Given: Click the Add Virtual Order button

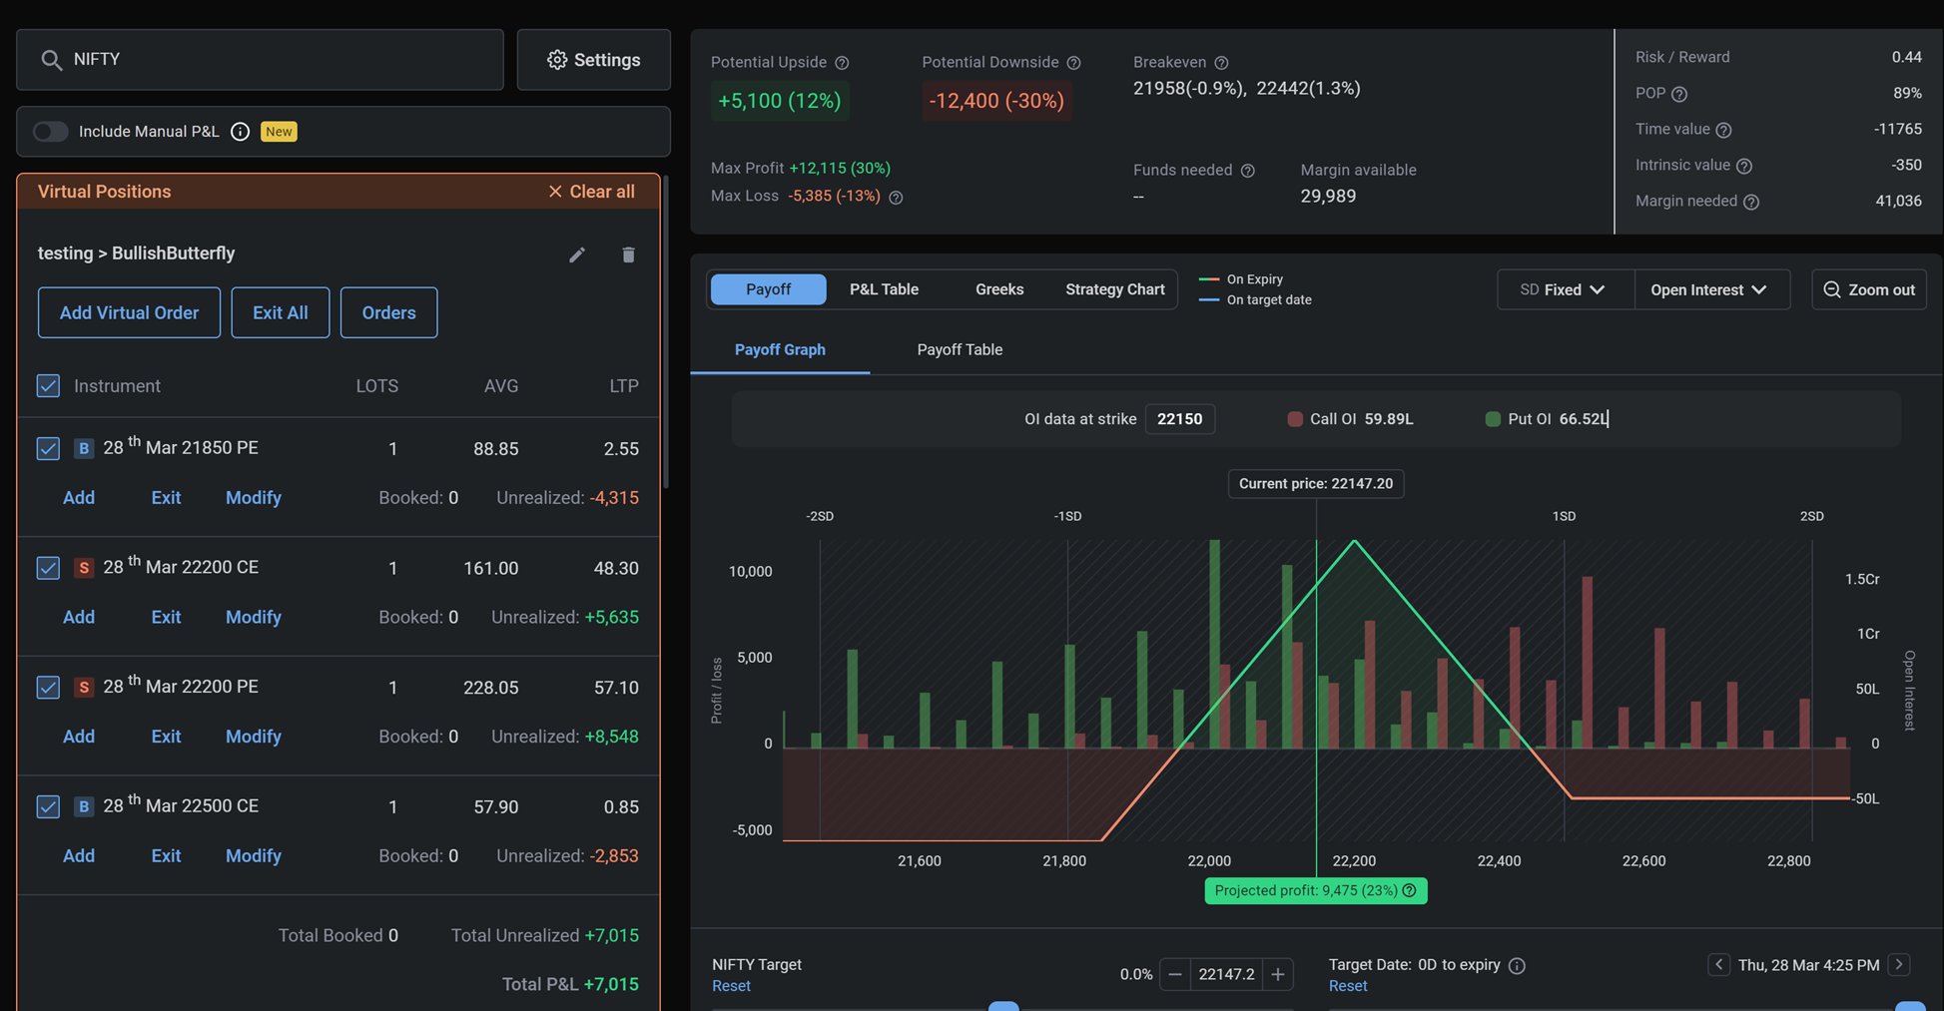Looking at the screenshot, I should coord(129,312).
